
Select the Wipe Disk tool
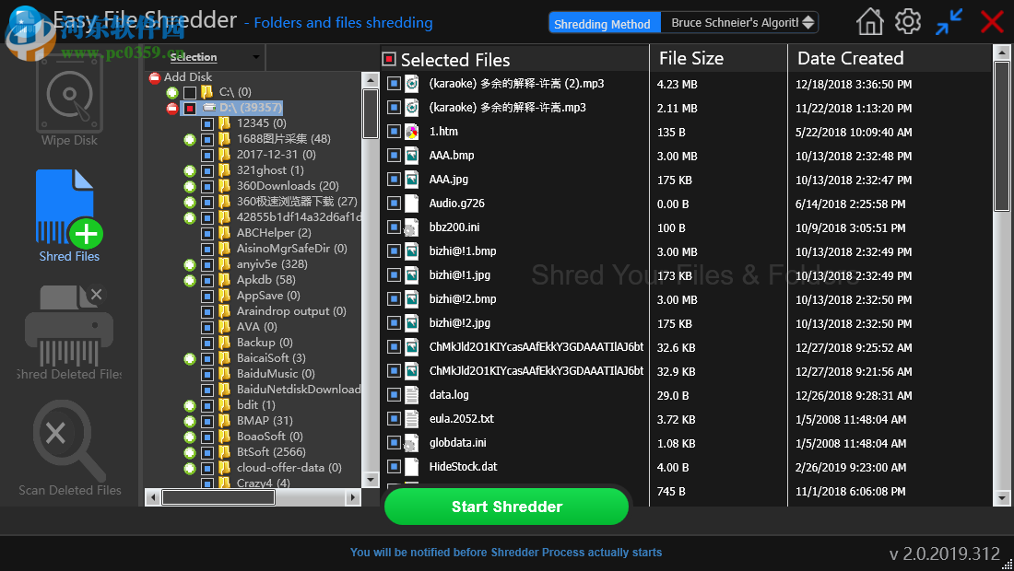tap(69, 97)
